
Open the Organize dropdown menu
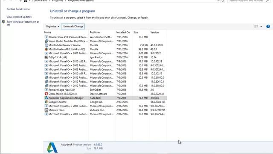52,27
